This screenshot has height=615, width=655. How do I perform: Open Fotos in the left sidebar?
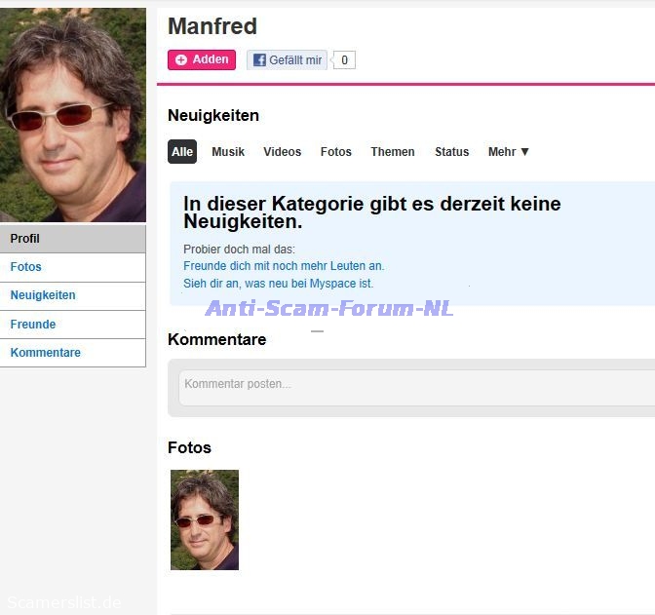tap(26, 267)
